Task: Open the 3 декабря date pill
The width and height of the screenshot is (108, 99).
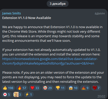Action: pos(58,4)
